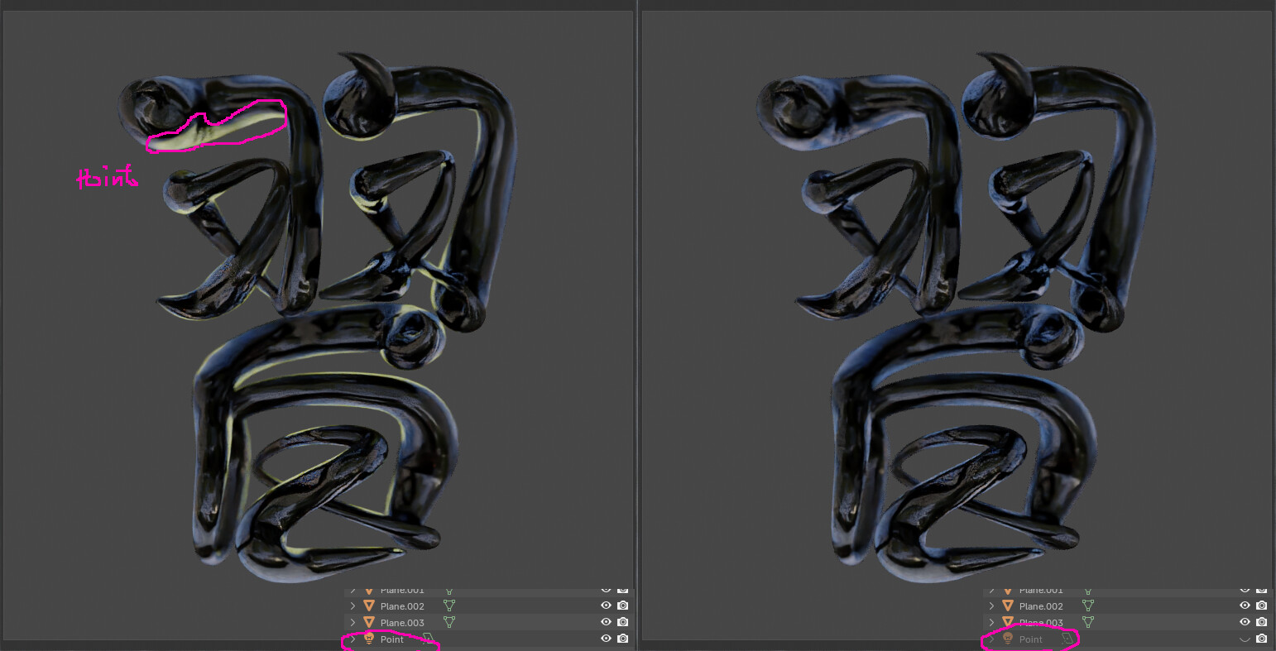Click Plane.003 mesh object icon in left outliner
The image size is (1276, 651).
coord(369,622)
